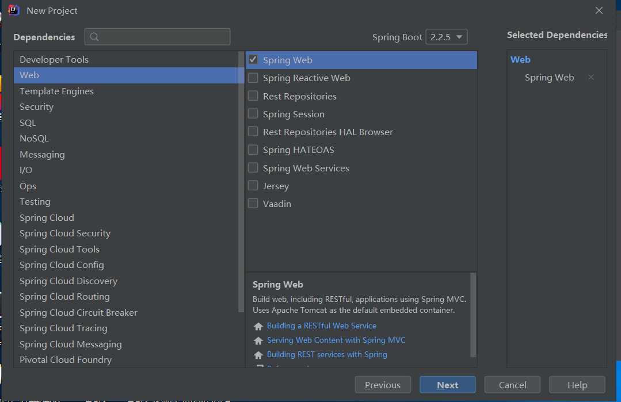621x402 pixels.
Task: Select Spring Cloud Security category
Action: (126, 233)
